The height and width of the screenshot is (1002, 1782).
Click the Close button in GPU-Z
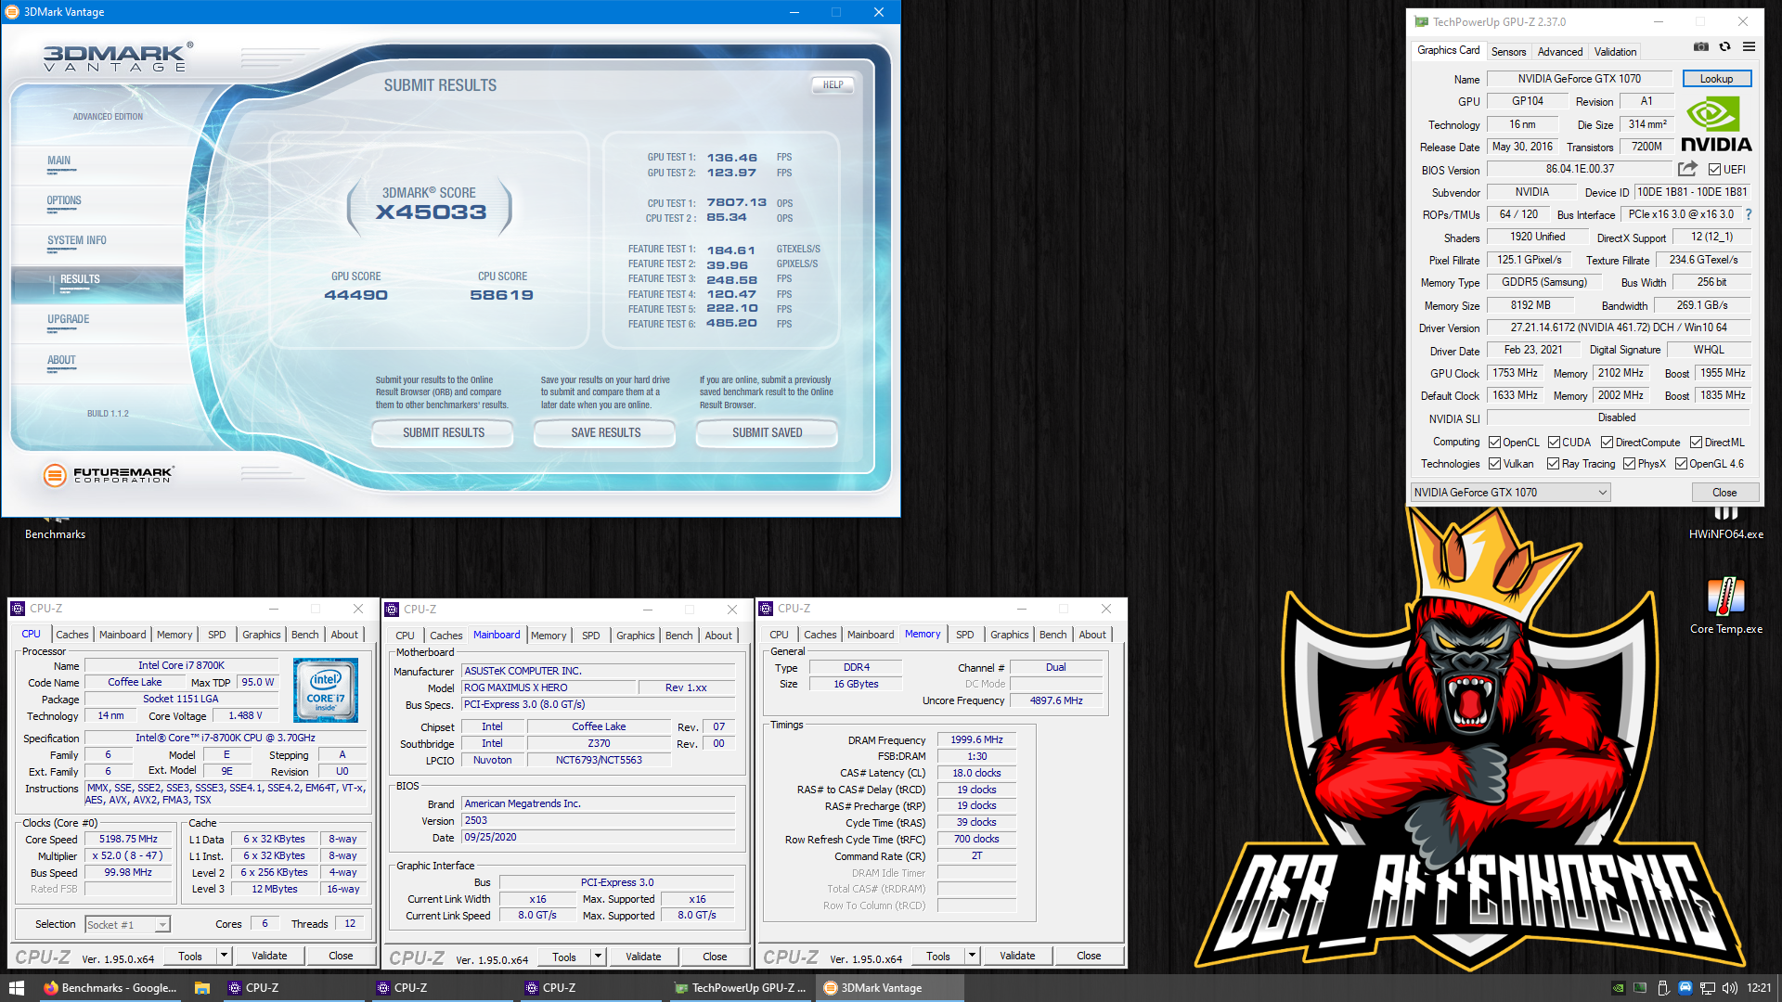[1724, 493]
